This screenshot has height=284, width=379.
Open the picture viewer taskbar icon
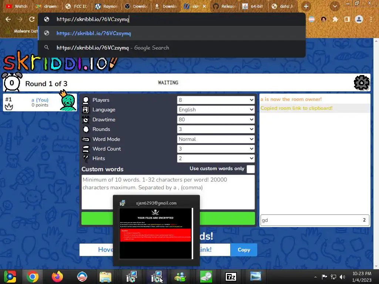[x=256, y=277]
